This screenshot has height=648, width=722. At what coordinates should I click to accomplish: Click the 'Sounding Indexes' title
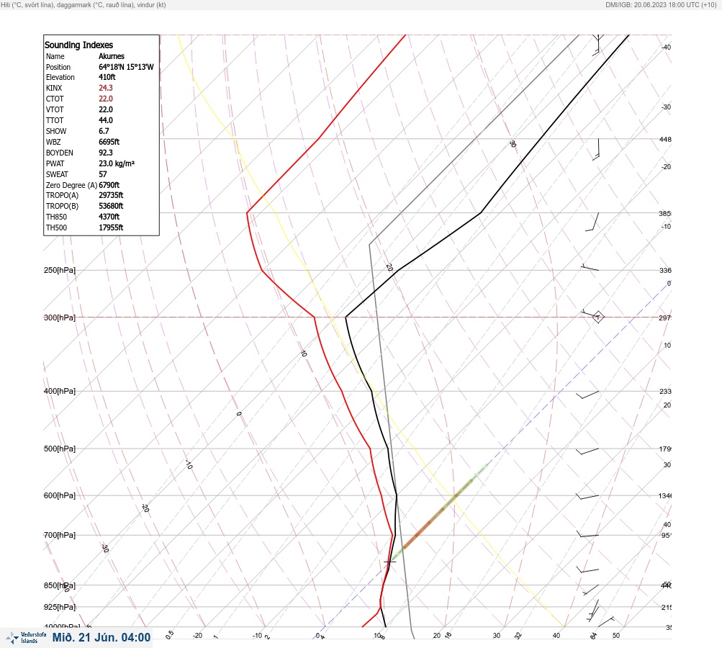[x=78, y=45]
